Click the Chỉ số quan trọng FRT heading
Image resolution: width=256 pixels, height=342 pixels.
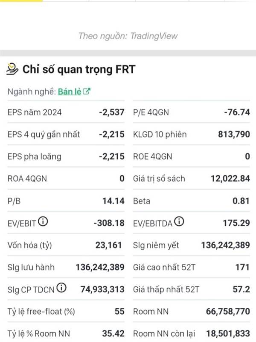(x=79, y=69)
